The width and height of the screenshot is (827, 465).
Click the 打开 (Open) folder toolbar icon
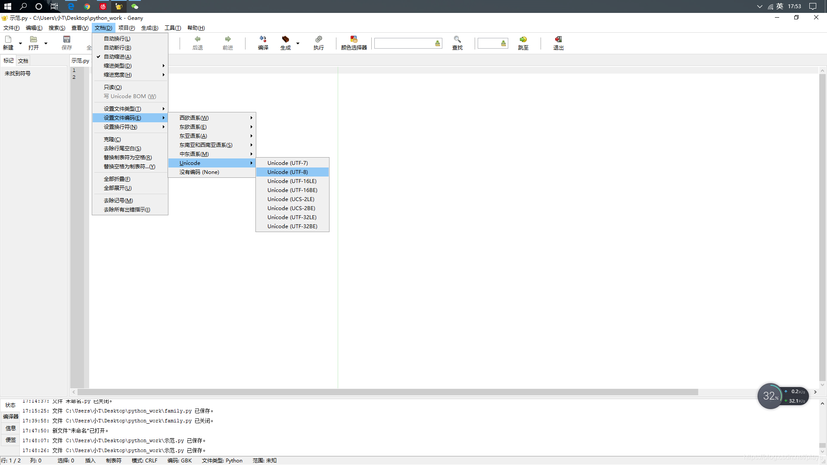tap(33, 39)
